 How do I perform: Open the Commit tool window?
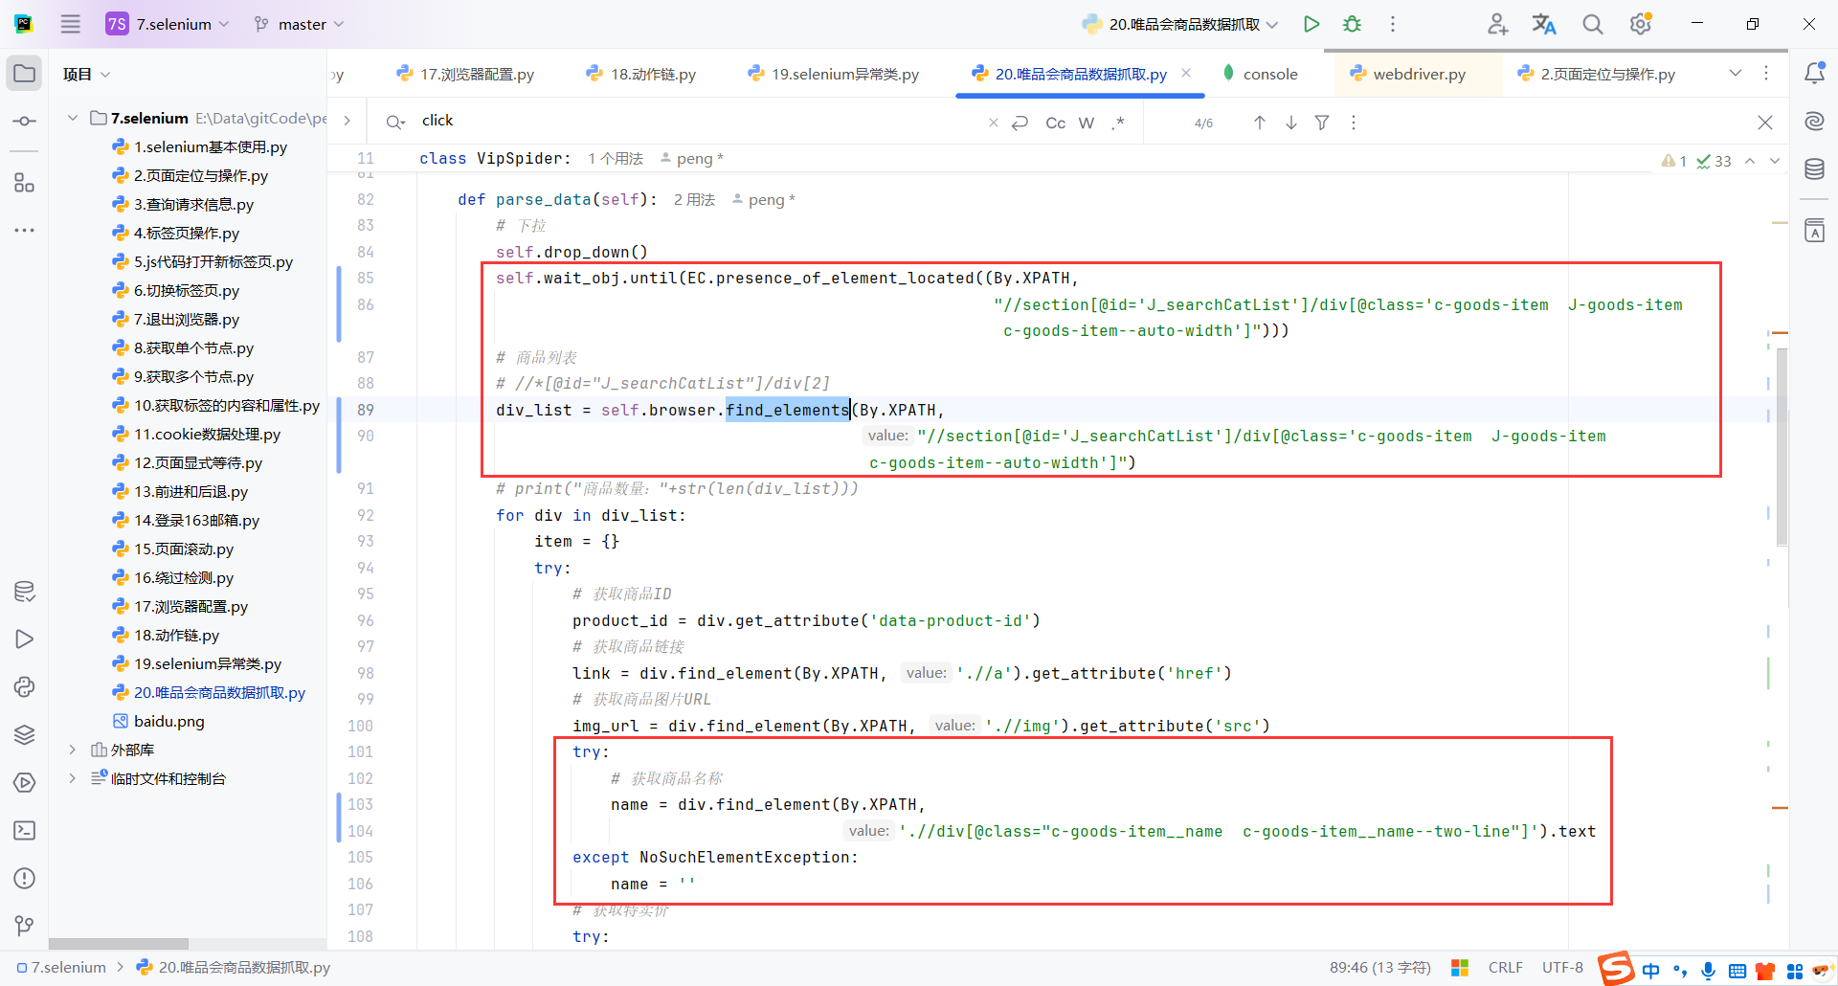(25, 122)
